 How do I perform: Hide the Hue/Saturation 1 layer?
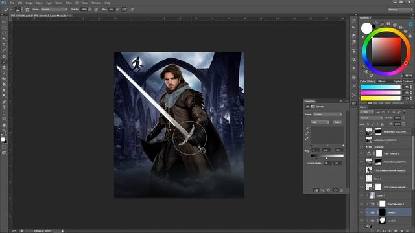click(362, 204)
